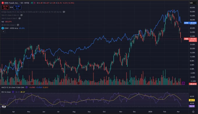Click the EWW 45.03% legend value
Screen dimensions: 198x114
(x=22, y=28)
